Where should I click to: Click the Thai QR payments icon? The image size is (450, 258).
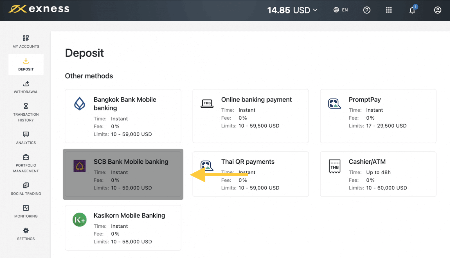(207, 166)
